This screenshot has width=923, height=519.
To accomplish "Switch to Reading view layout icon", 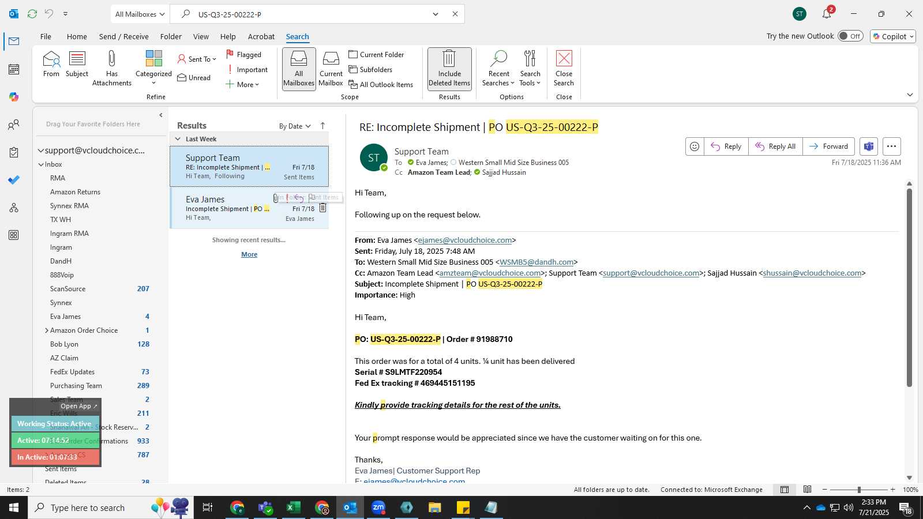I will (808, 490).
